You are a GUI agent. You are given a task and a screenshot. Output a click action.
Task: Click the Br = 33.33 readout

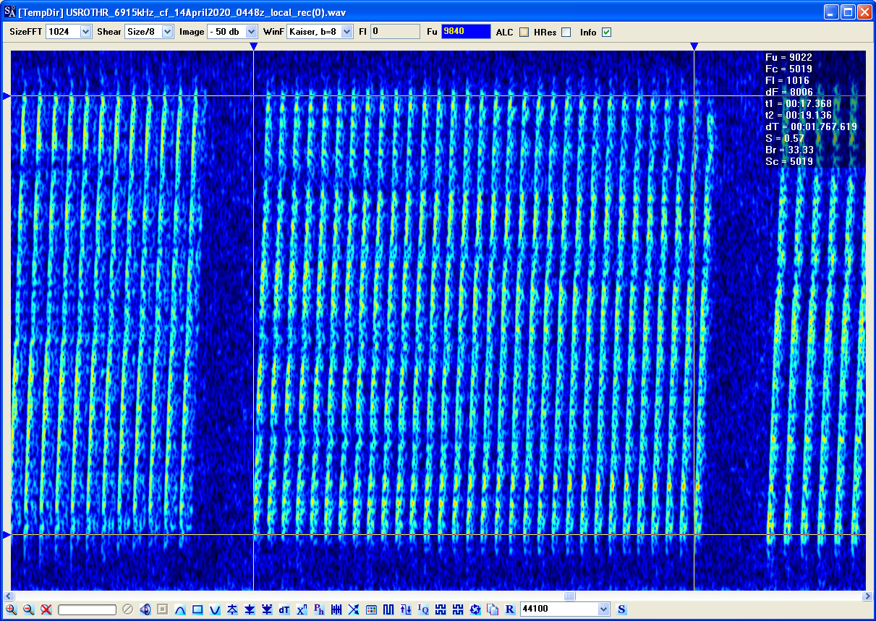[789, 150]
